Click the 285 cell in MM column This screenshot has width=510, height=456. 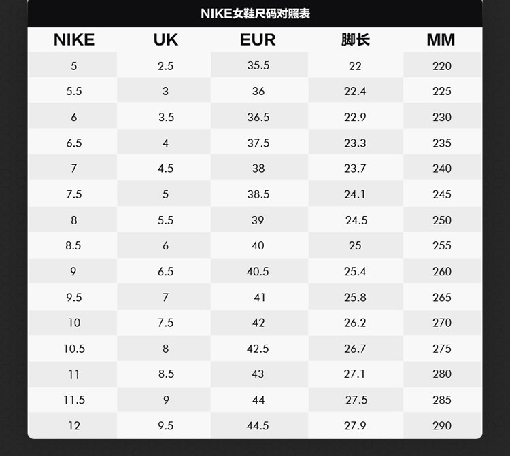442,400
